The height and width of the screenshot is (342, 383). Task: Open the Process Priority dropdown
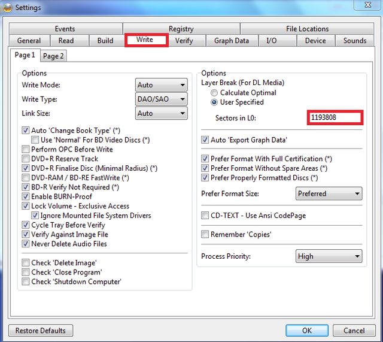coord(329,256)
